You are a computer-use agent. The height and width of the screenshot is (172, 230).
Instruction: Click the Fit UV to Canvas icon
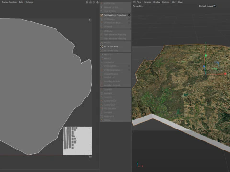pos(102,47)
